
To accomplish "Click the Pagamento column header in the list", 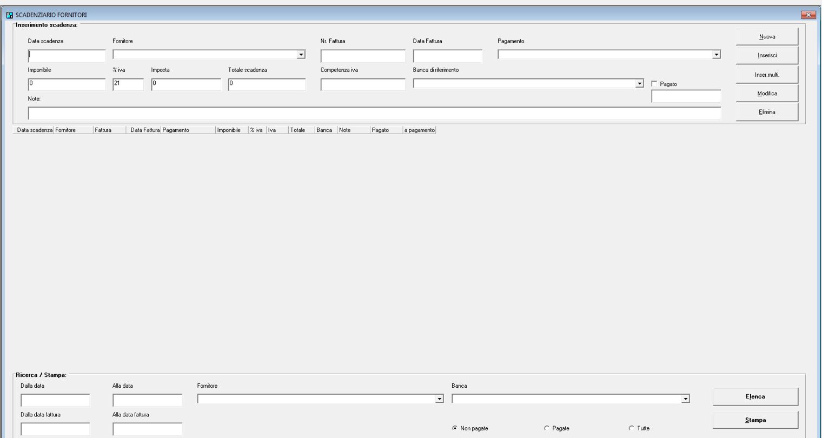I will click(x=188, y=130).
